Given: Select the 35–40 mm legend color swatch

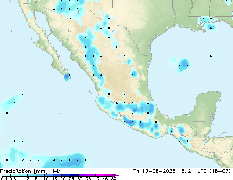Looking at the screenshot, I should tap(91, 175).
